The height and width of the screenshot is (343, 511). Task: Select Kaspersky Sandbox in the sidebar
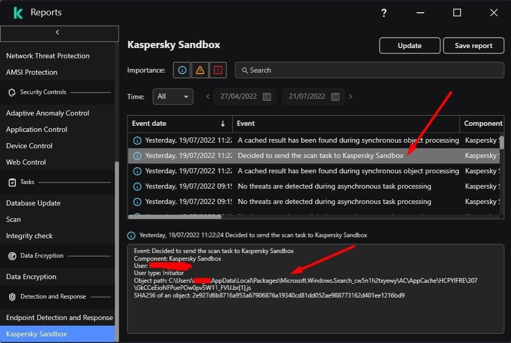pyautogui.click(x=36, y=334)
